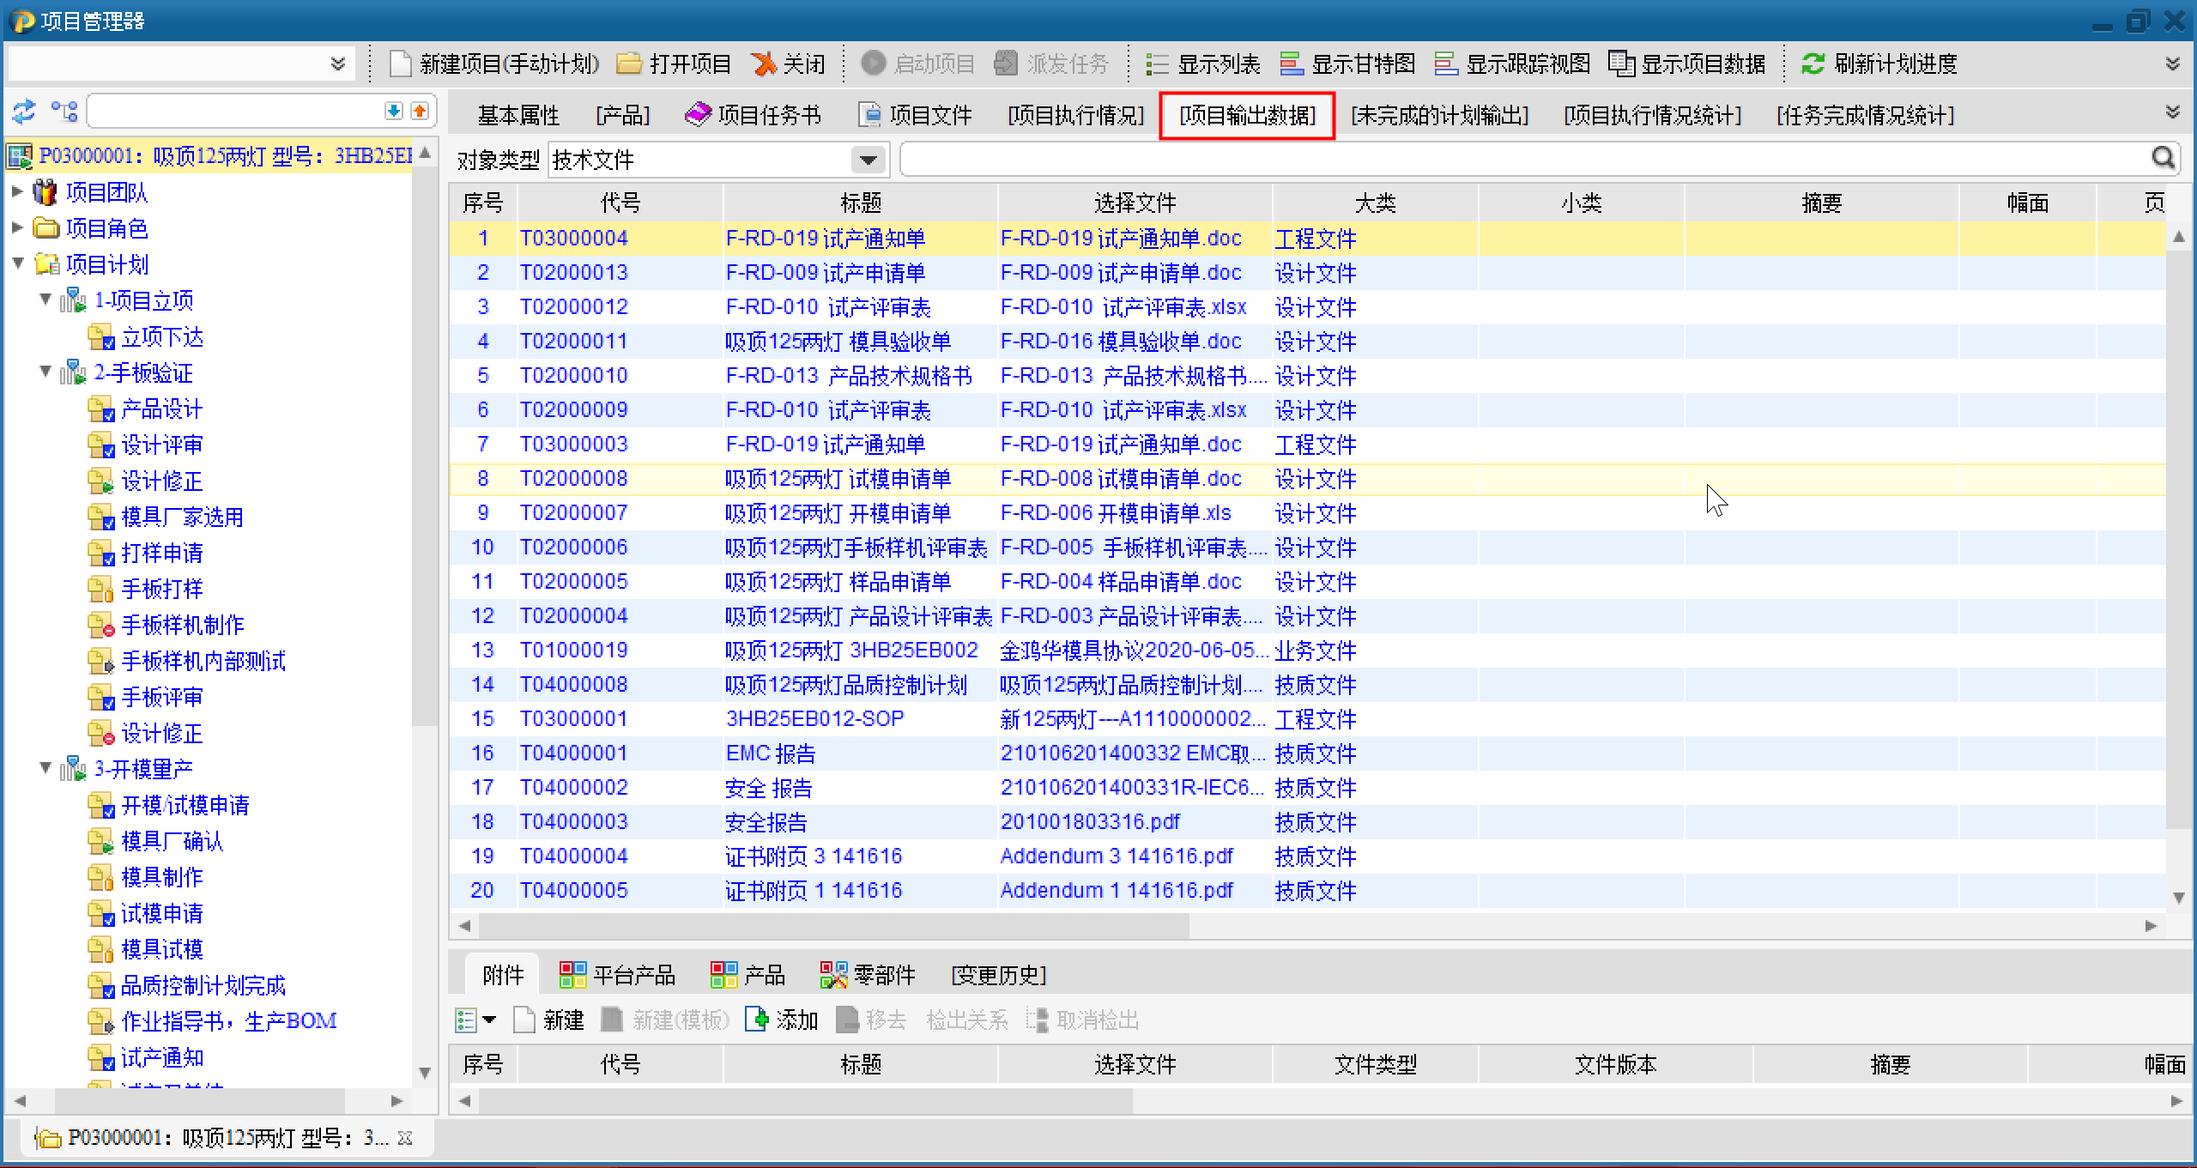Show the tracking view
2197x1168 pixels.
point(1512,64)
